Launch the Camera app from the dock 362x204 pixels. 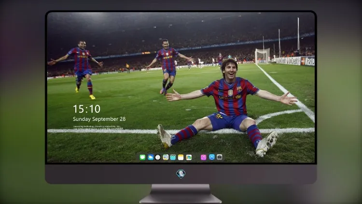220,157
